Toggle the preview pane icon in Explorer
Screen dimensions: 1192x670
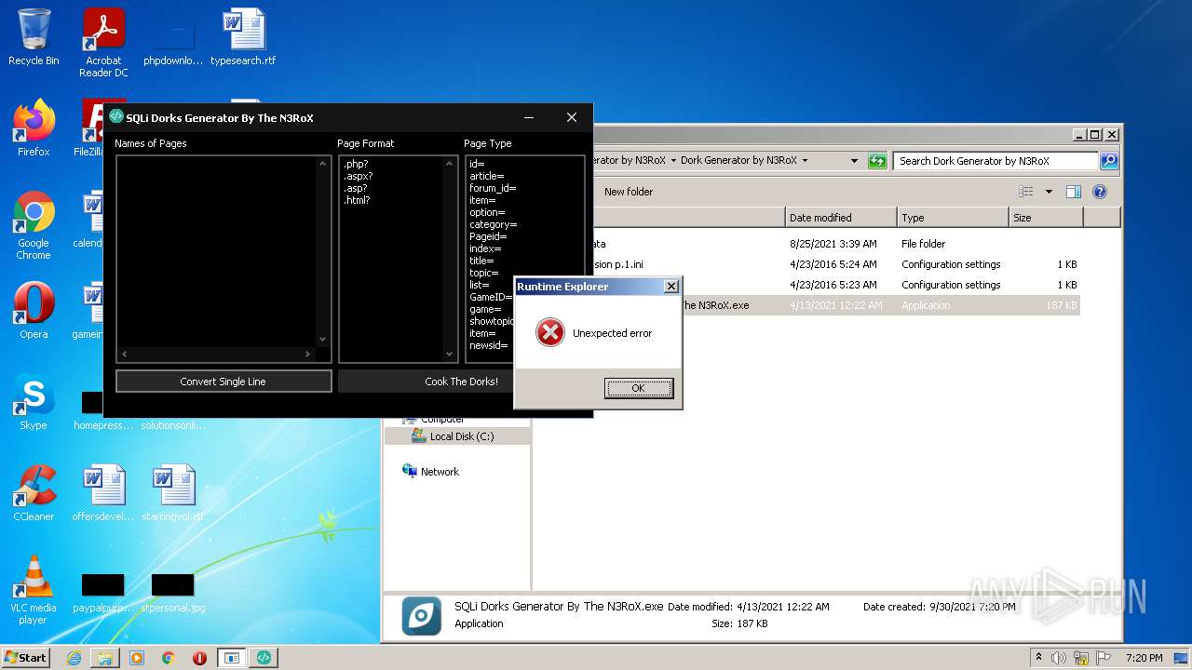[x=1073, y=192]
